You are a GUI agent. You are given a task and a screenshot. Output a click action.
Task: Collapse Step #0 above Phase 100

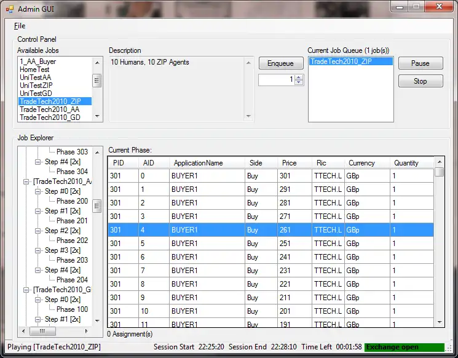[38, 300]
